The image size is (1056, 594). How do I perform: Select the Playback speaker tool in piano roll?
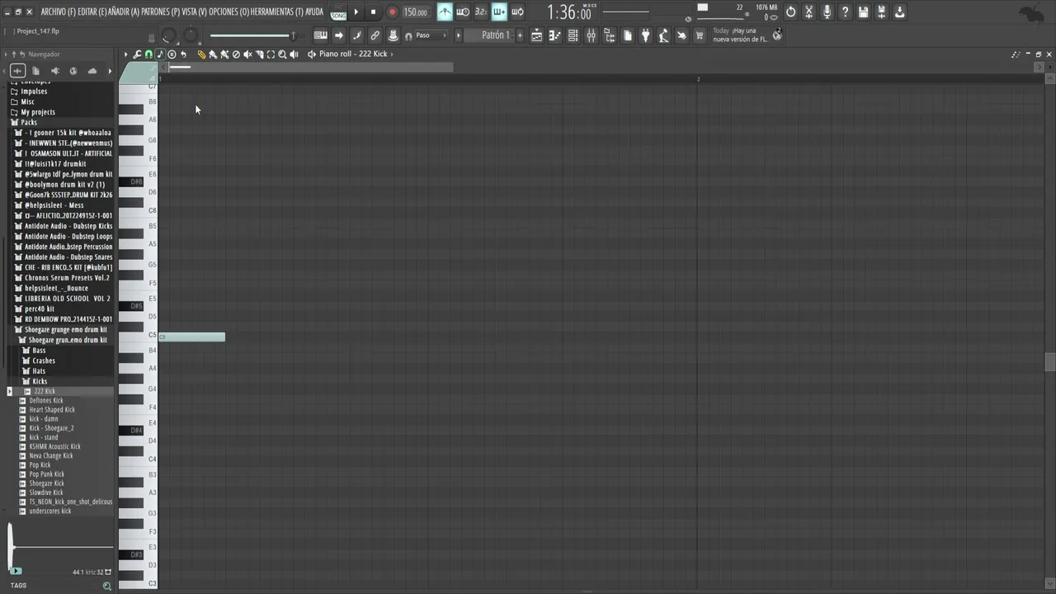click(294, 54)
